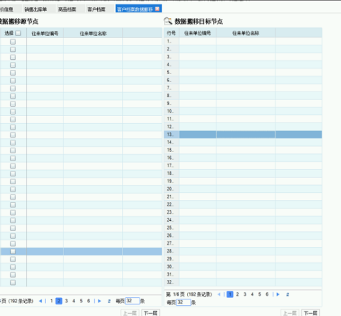Refresh the target node list
Image resolution: width=341 pixels, height=316 pixels.
click(288, 294)
